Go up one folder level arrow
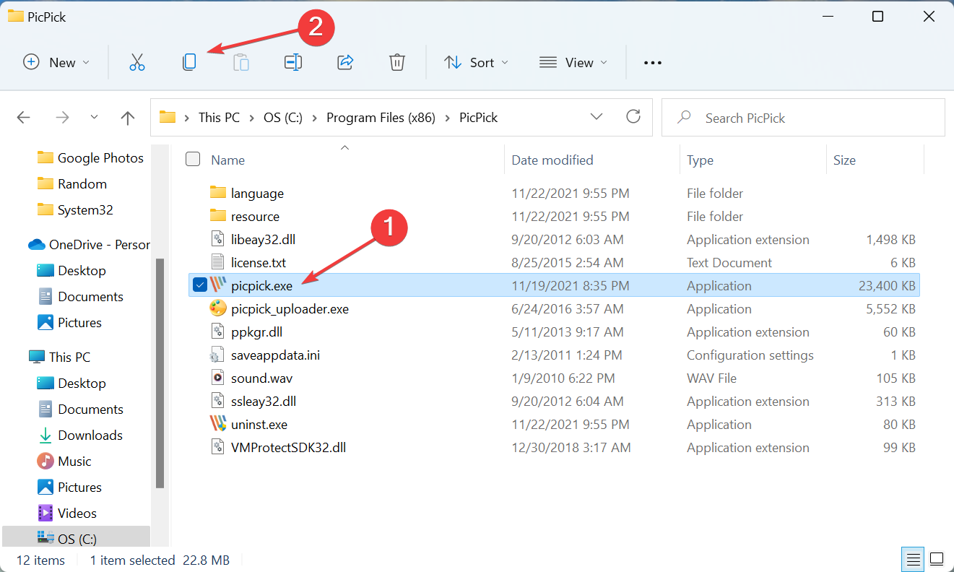 coord(128,118)
